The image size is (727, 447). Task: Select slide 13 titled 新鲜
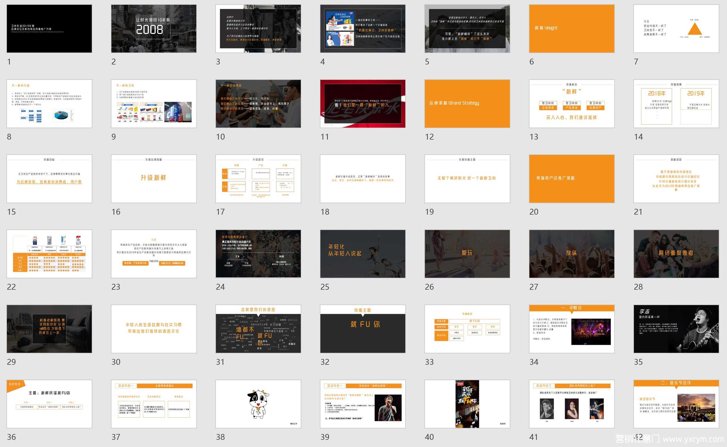(x=572, y=104)
